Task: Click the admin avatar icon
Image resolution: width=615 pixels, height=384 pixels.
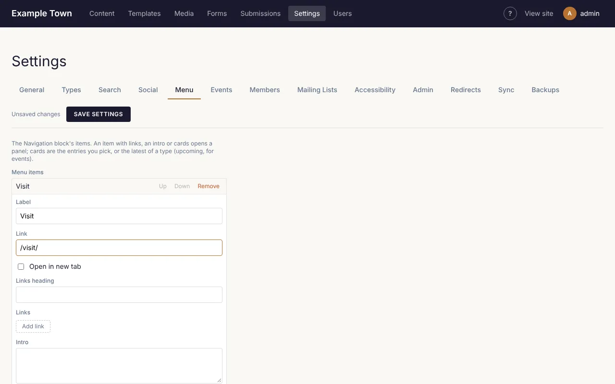Action: [x=570, y=13]
